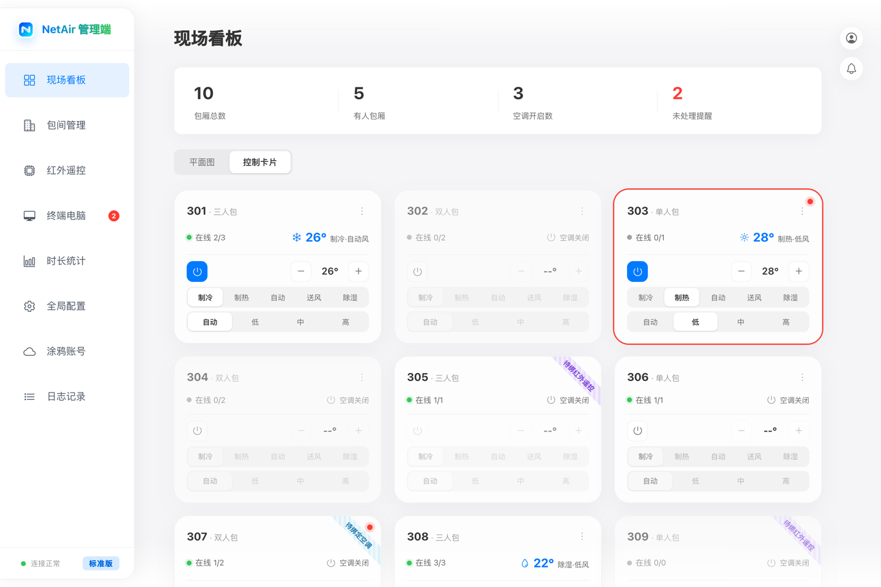The image size is (881, 587).
Task: Click the 现场看板 page heading
Action: [208, 39]
